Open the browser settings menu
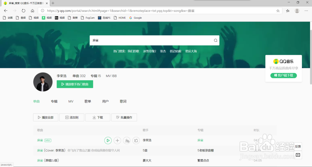312x167 pixels. pos(306,11)
